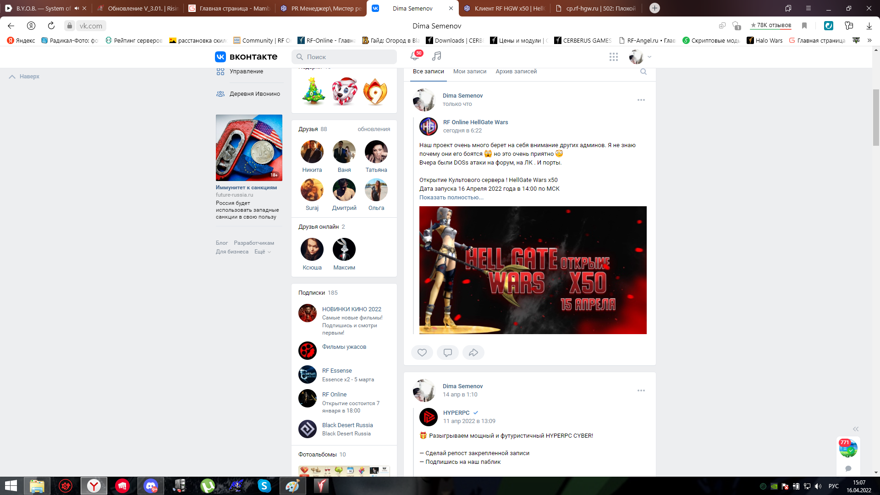Screen dimensions: 880x495
Task: Select Все записи tab
Action: [x=429, y=71]
